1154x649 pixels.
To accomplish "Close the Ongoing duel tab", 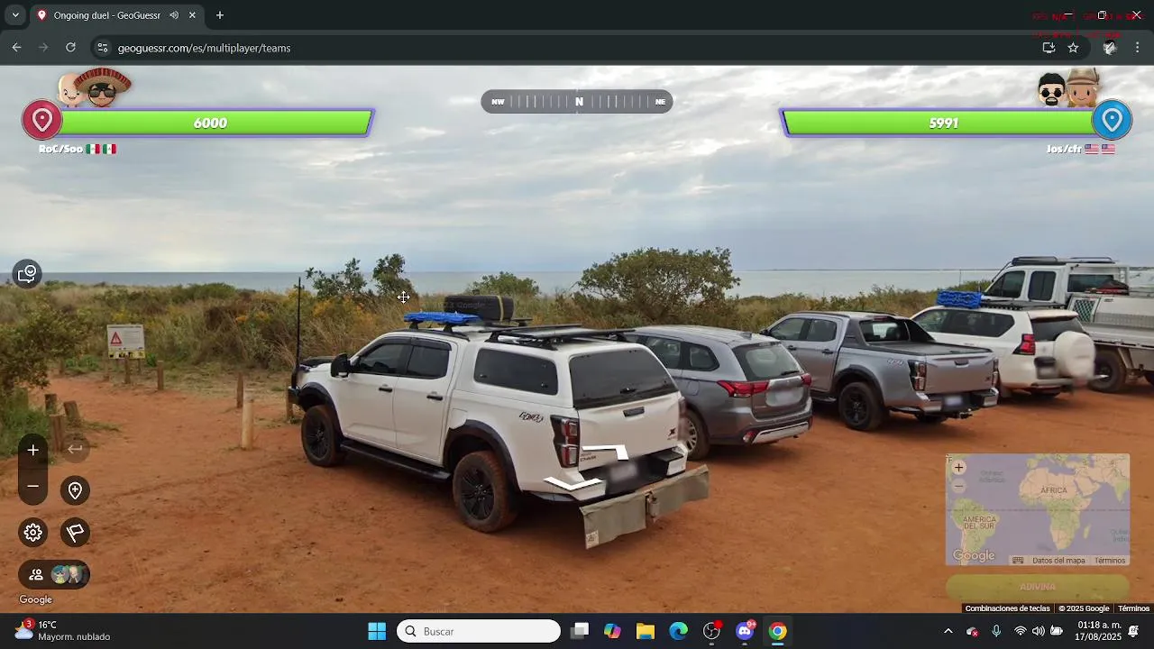I will tap(192, 15).
